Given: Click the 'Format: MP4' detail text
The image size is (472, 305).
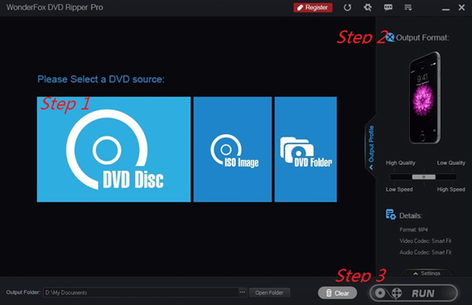Looking at the screenshot, I should coord(413,230).
